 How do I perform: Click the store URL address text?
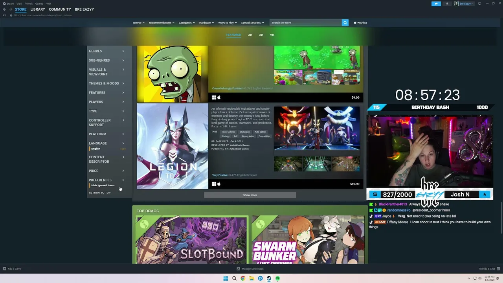point(43,15)
